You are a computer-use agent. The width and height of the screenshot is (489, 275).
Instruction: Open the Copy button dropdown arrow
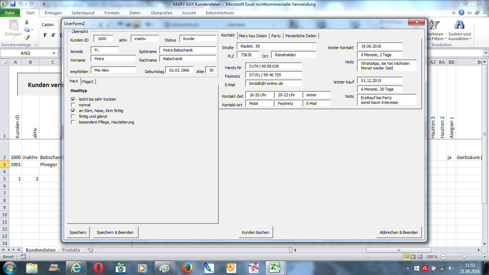[x=32, y=30]
